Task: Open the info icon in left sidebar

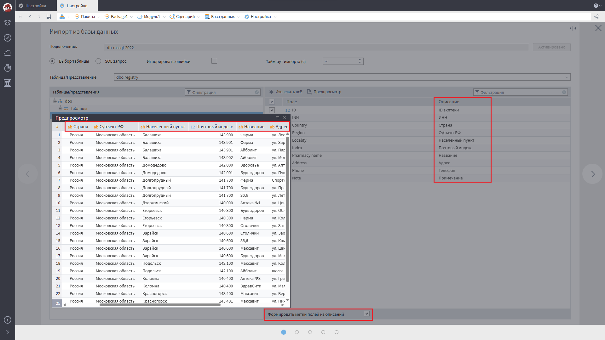Action: point(8,320)
